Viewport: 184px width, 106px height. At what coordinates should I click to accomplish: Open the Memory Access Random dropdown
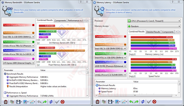coord(154,26)
